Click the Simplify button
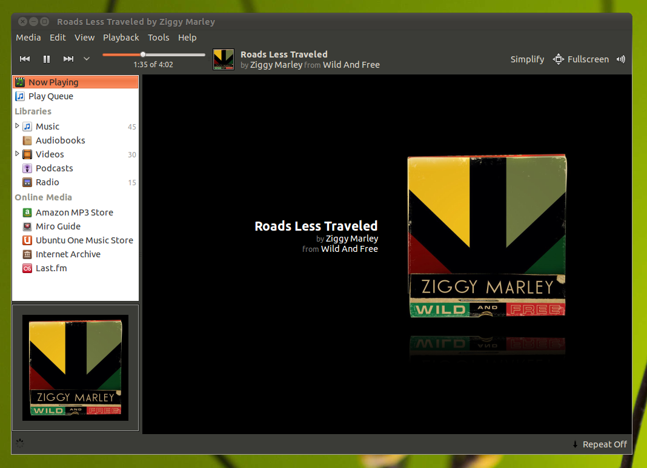This screenshot has height=468, width=647. pos(527,59)
